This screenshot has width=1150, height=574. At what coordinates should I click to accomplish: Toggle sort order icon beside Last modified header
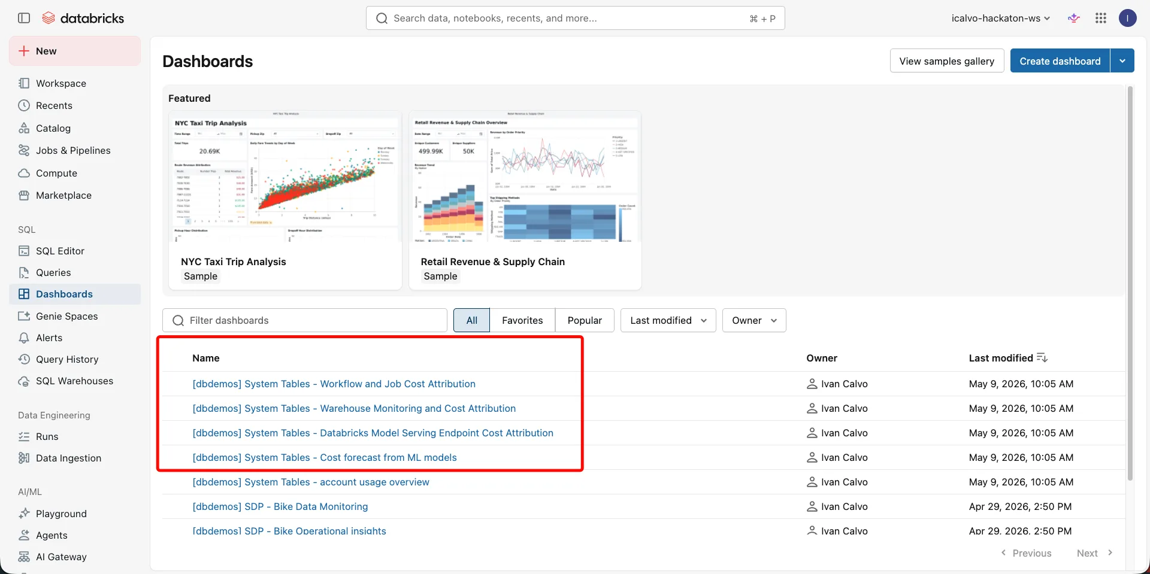1042,358
